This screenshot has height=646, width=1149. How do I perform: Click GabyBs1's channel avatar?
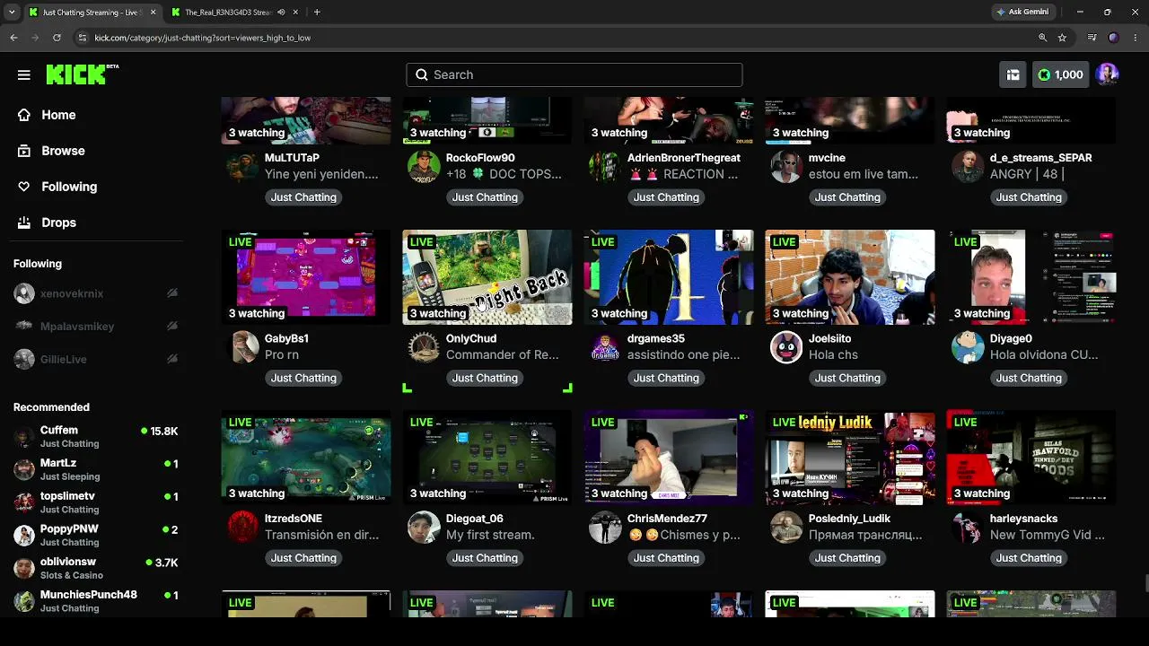click(x=242, y=347)
